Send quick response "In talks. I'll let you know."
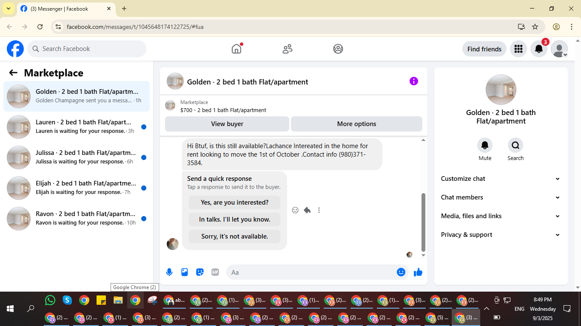 click(x=235, y=219)
